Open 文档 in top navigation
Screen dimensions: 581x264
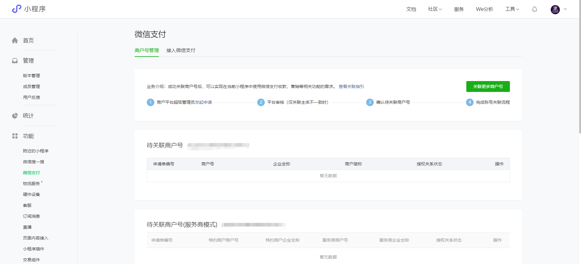click(411, 9)
